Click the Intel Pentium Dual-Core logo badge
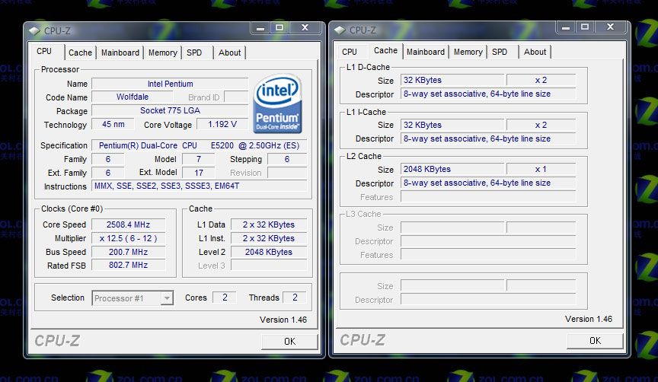Screen dimensions: 658x382 point(277,103)
